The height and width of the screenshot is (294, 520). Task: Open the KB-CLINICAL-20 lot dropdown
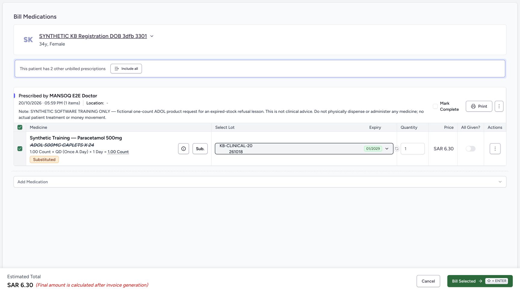(x=304, y=149)
